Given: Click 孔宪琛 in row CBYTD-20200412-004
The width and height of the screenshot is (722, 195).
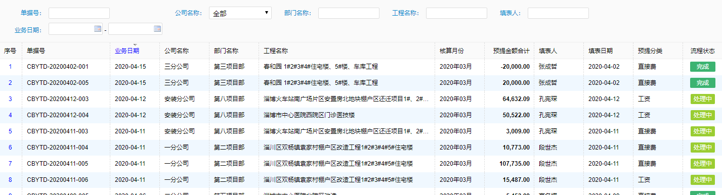Looking at the screenshot, I should pos(548,115).
